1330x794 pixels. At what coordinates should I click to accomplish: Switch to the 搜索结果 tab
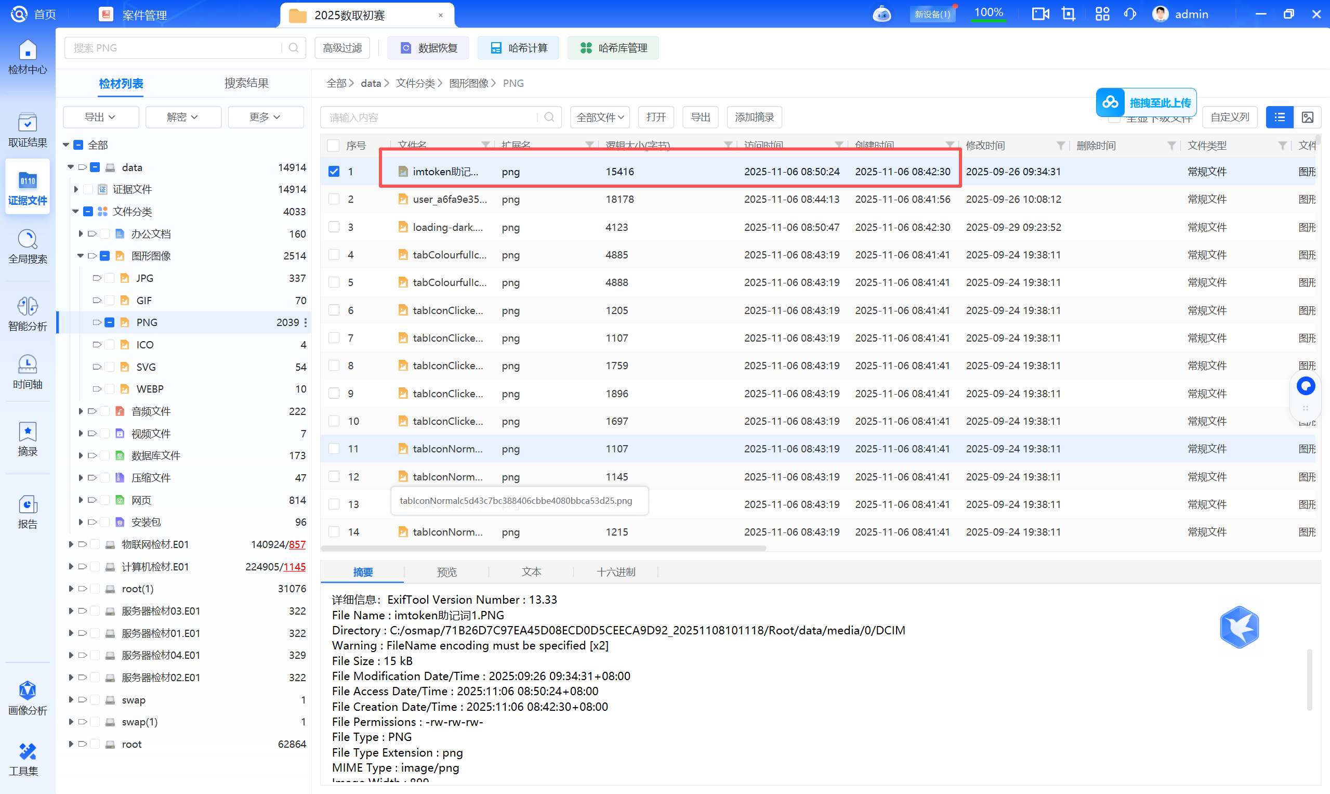pos(246,84)
